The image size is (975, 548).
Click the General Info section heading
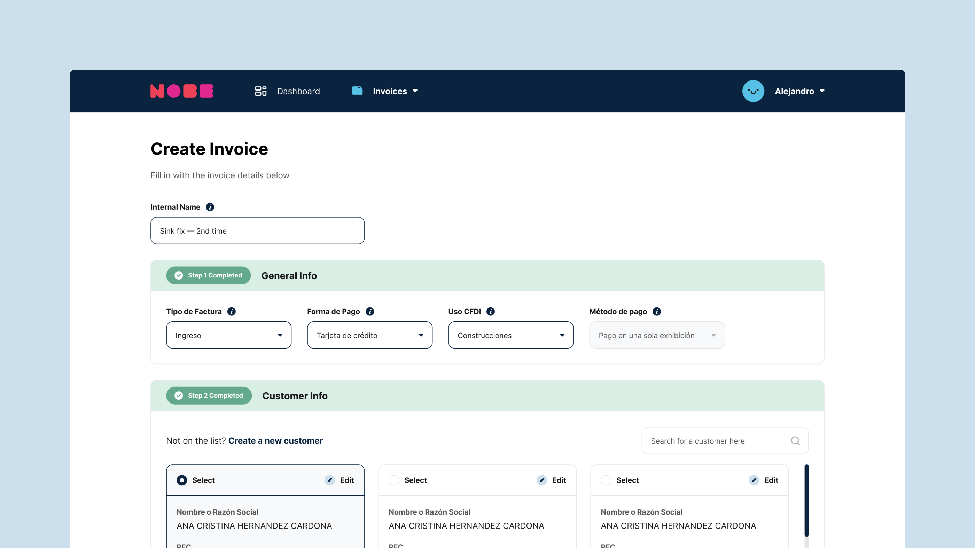coord(289,276)
